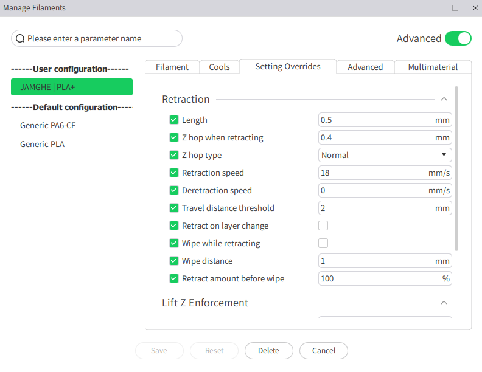Open the Cools tab
482x372 pixels.
[219, 67]
